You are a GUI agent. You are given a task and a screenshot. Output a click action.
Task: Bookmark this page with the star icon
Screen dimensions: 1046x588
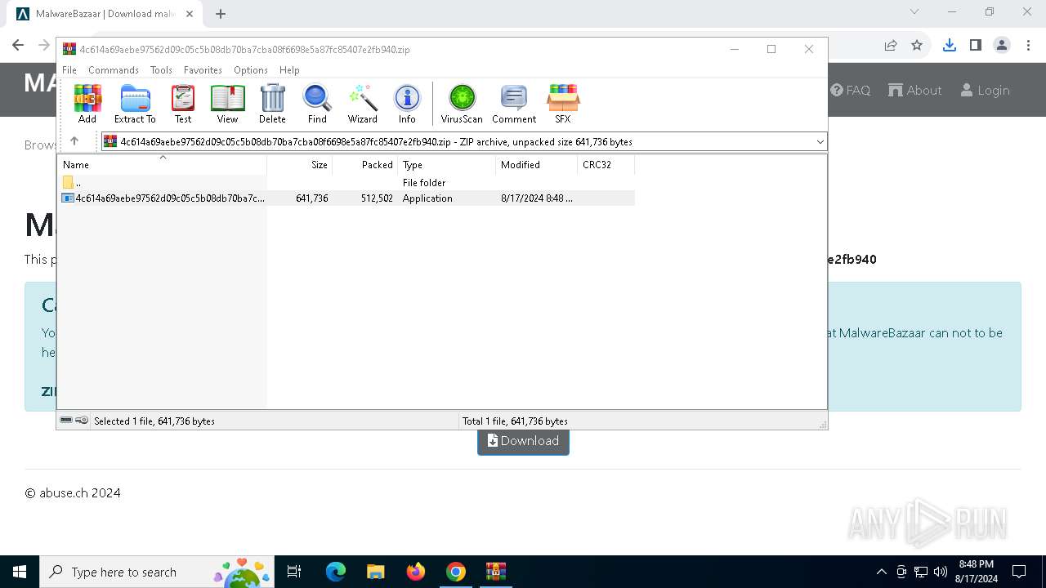coord(917,46)
